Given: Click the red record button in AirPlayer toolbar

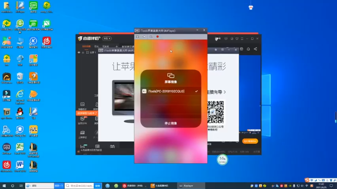Looking at the screenshot, I should coord(157,37).
